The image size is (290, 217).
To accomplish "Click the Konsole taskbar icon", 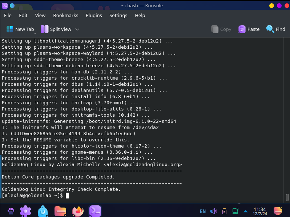I will 95,211.
